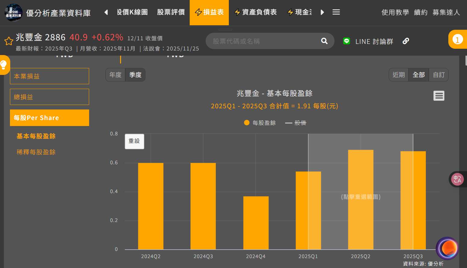
Task: Click the search magnifier icon
Action: [324, 41]
